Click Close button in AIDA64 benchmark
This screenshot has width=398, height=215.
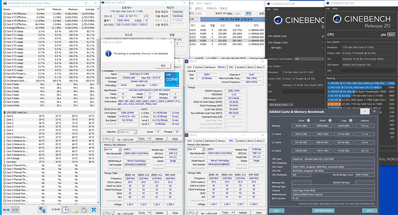coord(370,210)
